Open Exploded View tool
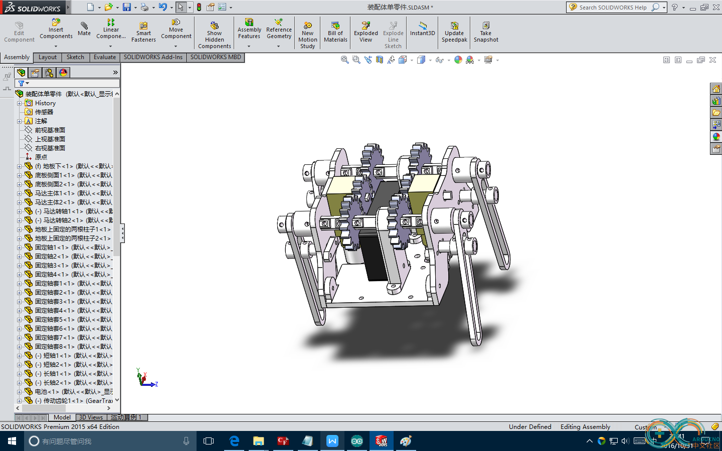This screenshot has height=451, width=722. [x=366, y=32]
